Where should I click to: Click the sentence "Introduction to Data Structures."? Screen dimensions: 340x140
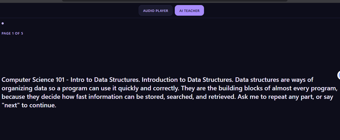click(188, 80)
